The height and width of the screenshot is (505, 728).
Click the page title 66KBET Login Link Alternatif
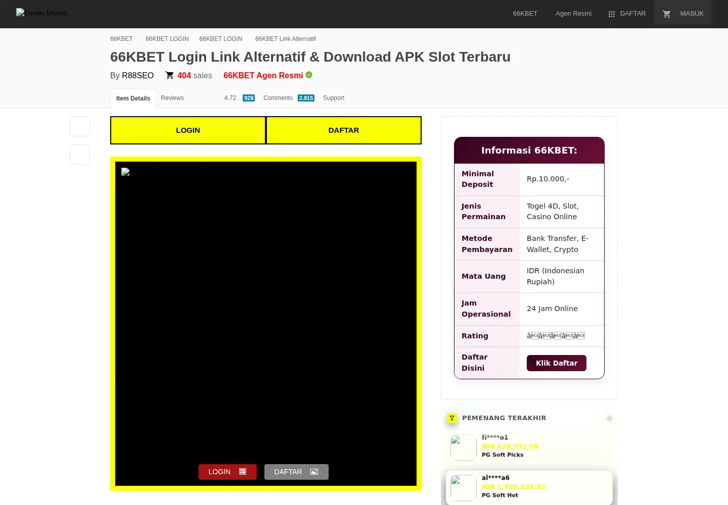(310, 57)
